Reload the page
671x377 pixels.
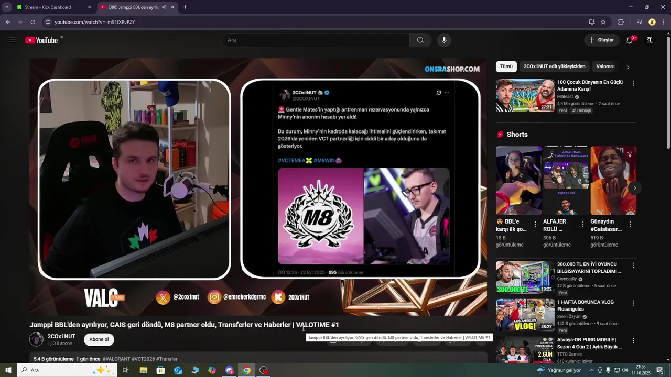point(33,22)
